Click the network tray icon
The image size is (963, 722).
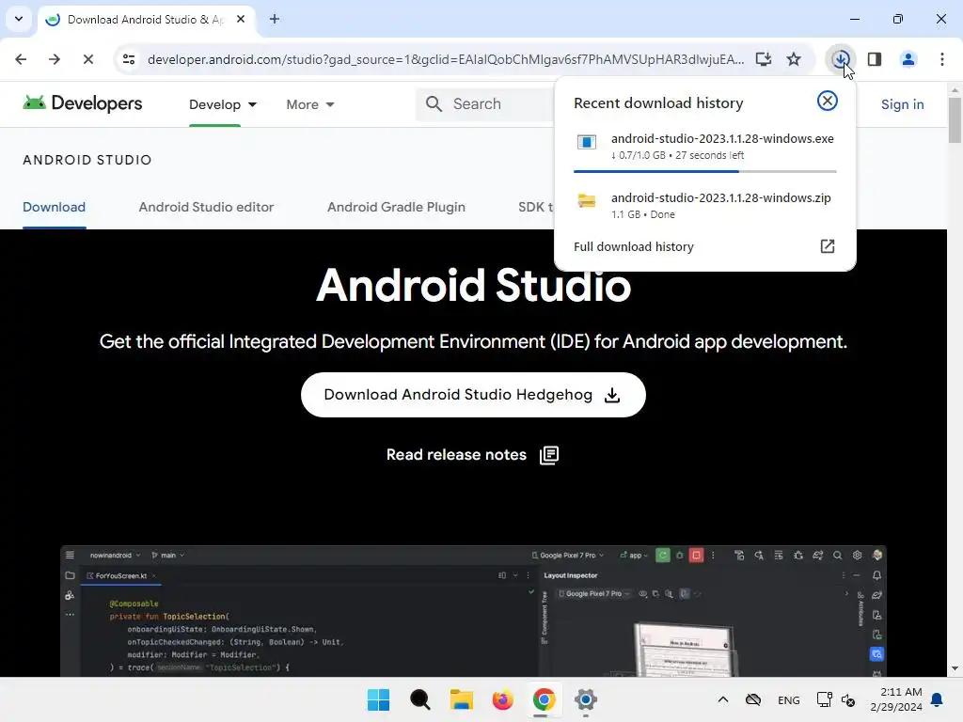824,699
